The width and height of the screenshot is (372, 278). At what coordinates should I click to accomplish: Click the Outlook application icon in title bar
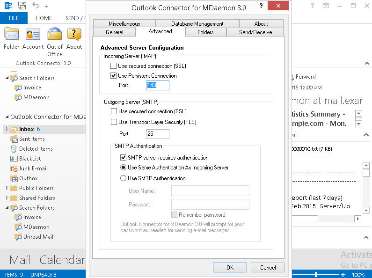8,6
